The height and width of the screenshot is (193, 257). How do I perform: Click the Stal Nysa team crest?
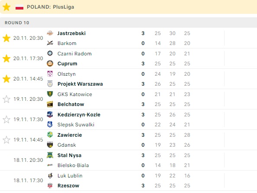pos(50,155)
